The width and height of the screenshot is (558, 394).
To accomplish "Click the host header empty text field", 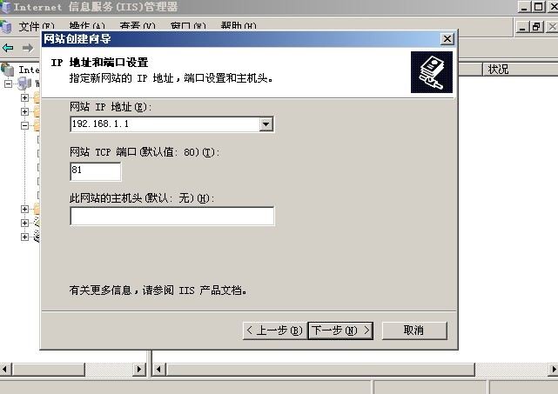I will point(172,216).
